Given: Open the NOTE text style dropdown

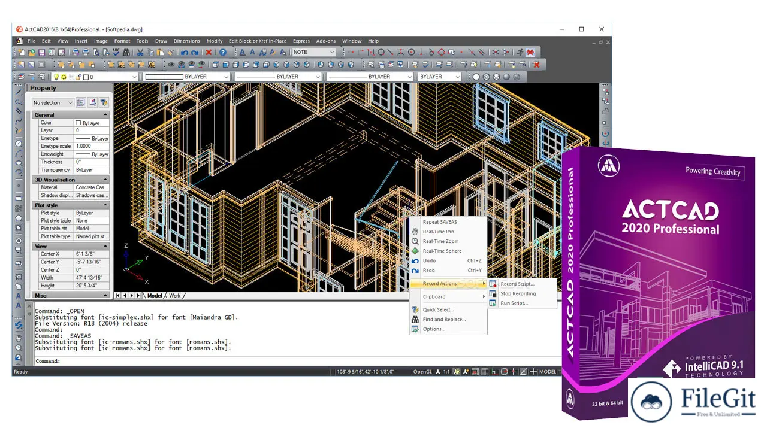Looking at the screenshot, I should [x=314, y=52].
